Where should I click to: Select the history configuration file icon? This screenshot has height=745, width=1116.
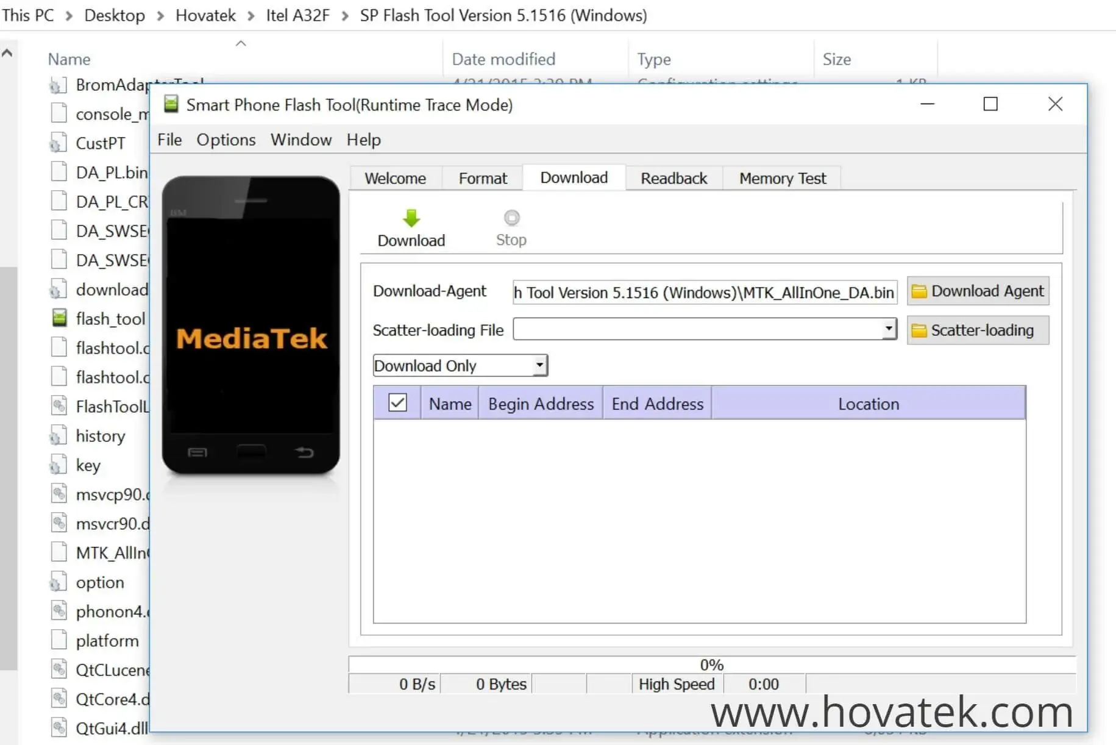(x=59, y=435)
